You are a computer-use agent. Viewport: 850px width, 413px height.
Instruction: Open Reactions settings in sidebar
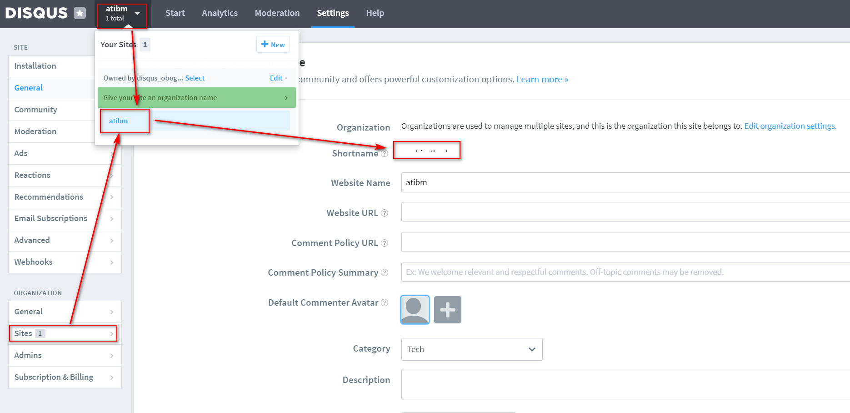click(x=65, y=175)
